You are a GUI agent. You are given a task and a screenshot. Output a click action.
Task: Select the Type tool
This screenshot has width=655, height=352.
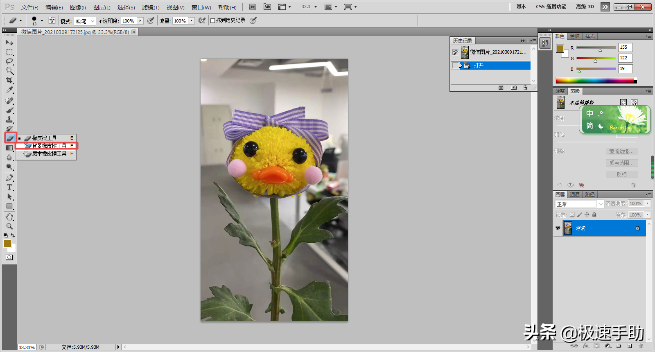tap(9, 187)
